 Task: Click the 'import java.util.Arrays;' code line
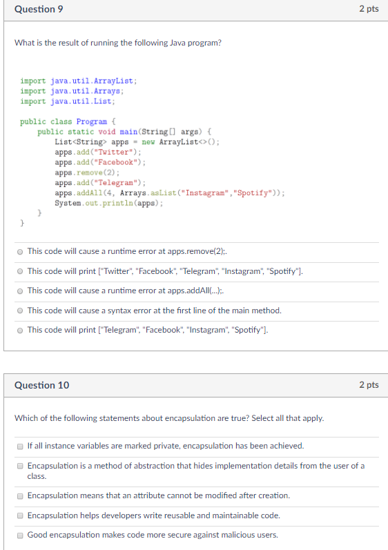(72, 91)
